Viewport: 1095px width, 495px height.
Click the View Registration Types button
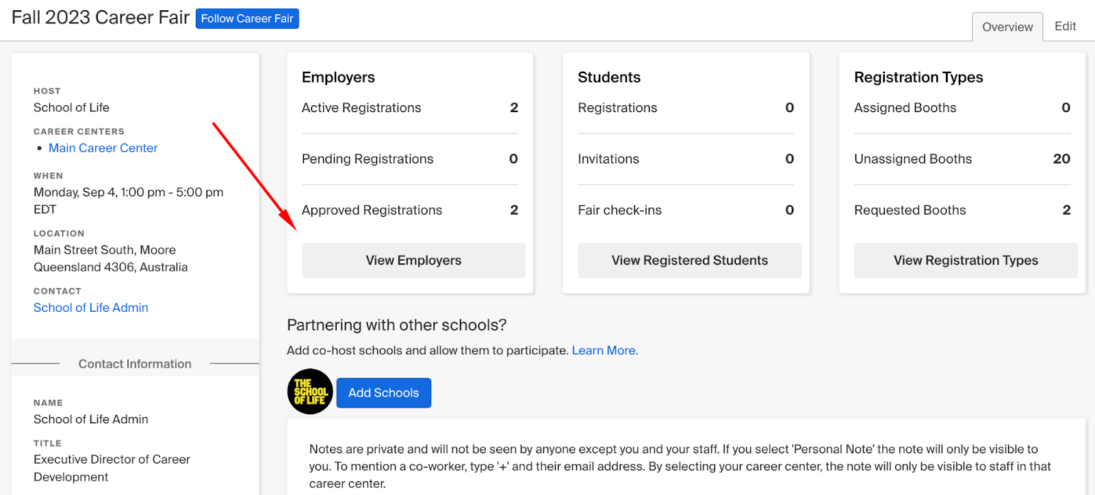coord(966,260)
